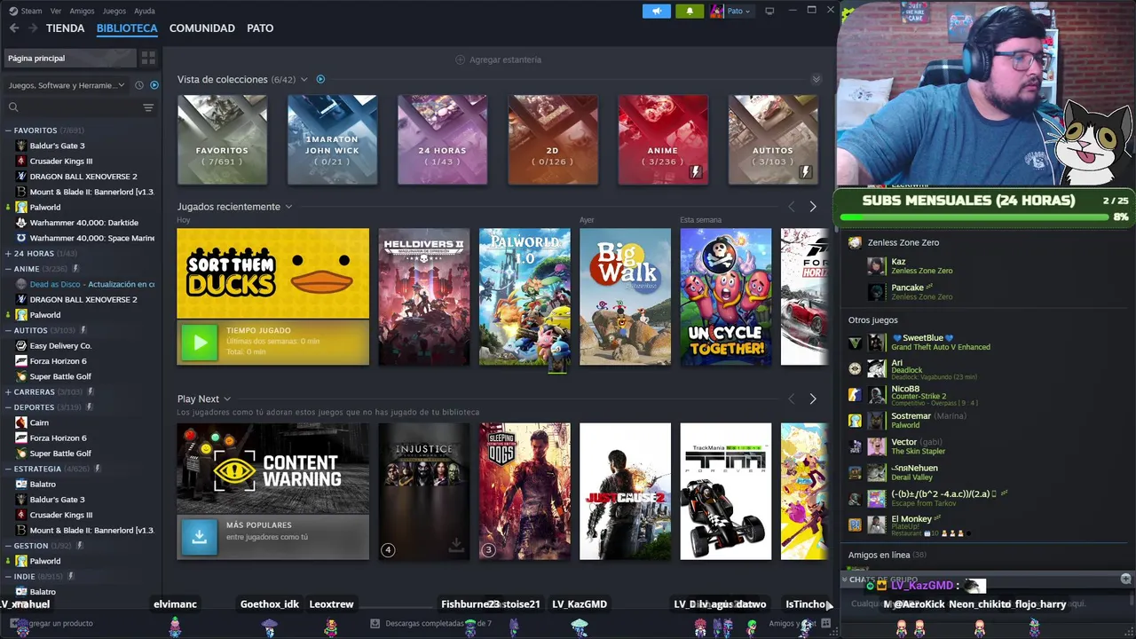Click the play icon beside Vista de colecciones
Screen dimensions: 1136x639
[x=320, y=79]
